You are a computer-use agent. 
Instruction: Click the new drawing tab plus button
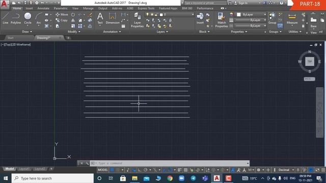click(x=68, y=38)
